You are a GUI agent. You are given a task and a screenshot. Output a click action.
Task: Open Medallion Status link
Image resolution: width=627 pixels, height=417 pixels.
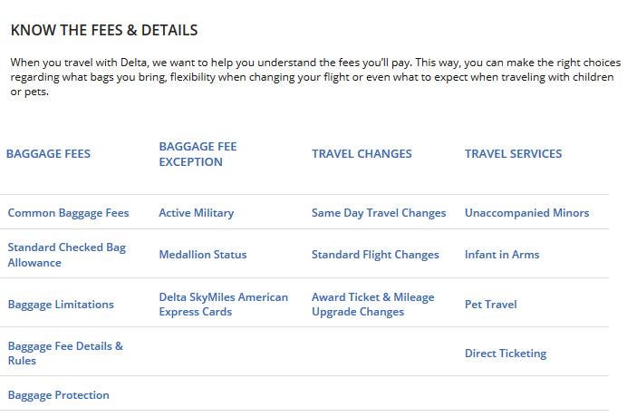[x=203, y=255]
